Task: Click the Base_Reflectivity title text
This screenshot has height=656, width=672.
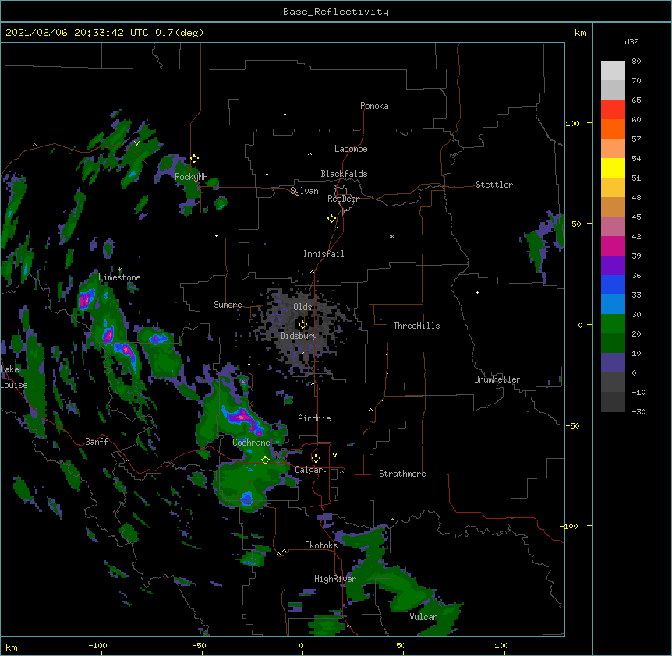Action: [x=336, y=12]
